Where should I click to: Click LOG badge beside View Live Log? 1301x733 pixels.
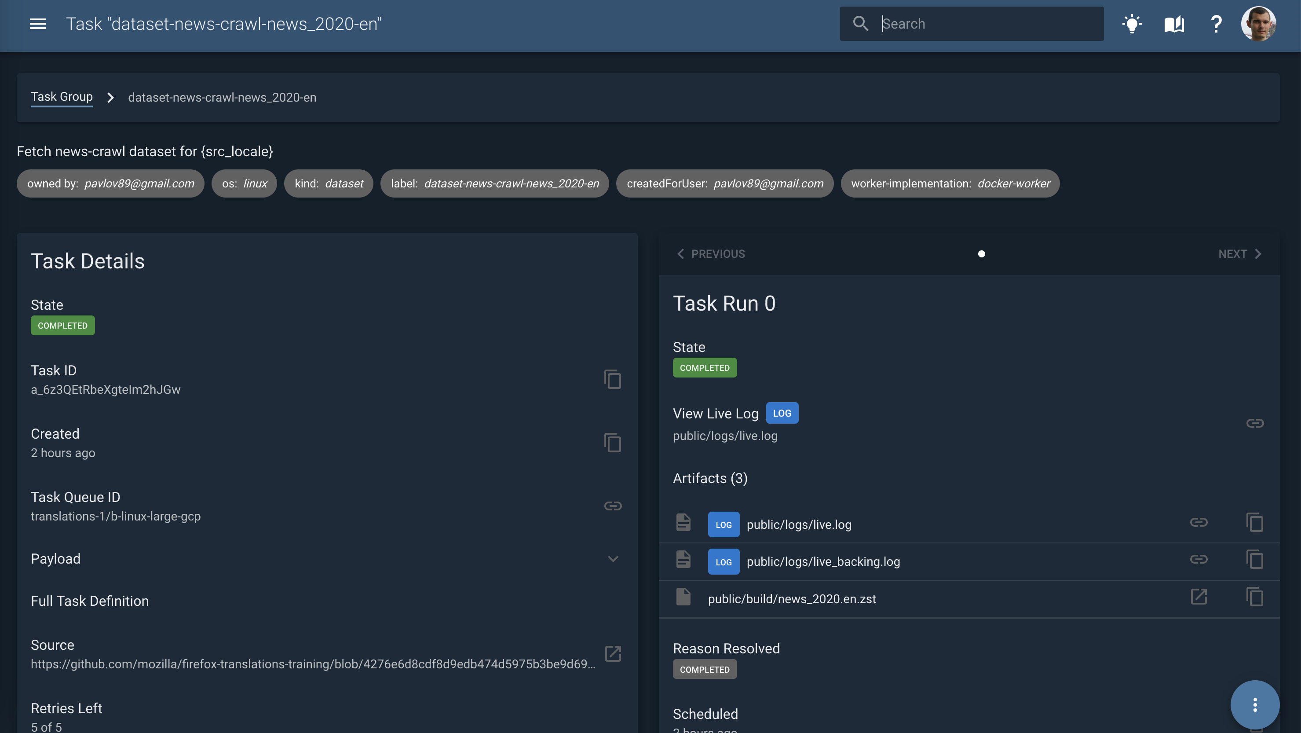tap(782, 413)
